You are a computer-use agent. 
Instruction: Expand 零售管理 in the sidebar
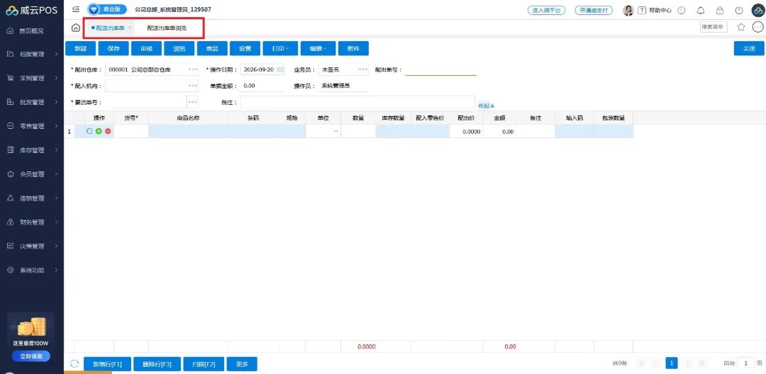pyautogui.click(x=32, y=126)
